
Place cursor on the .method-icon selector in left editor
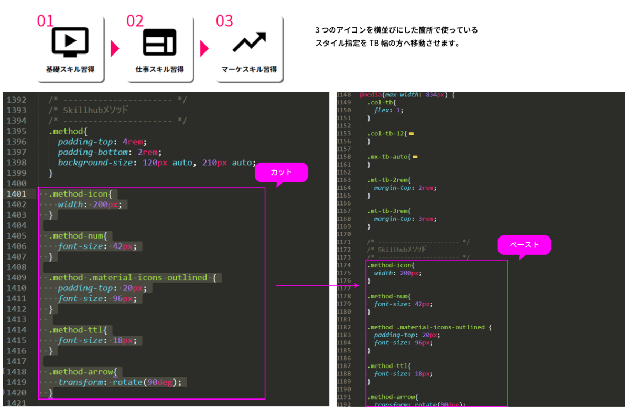[78, 194]
